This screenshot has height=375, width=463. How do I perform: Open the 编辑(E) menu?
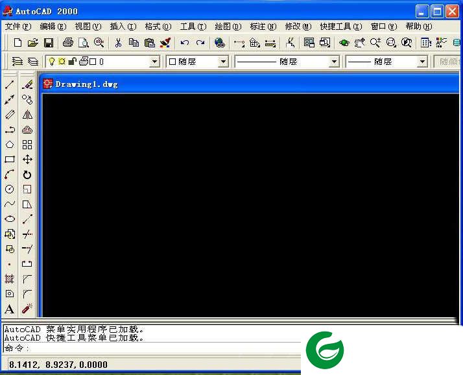[53, 27]
